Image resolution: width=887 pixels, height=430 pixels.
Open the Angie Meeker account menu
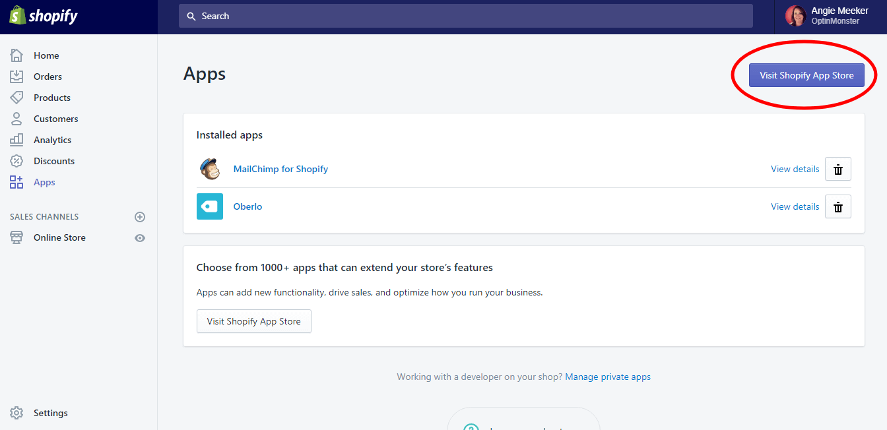tap(830, 16)
